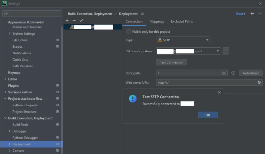Click the Test Connection button
Screen dimensions: 265x154
(171, 62)
